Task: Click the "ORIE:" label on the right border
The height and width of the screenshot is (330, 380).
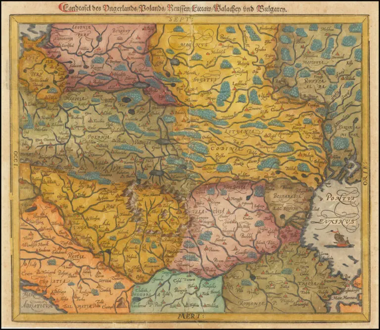Action: pyautogui.click(x=366, y=175)
